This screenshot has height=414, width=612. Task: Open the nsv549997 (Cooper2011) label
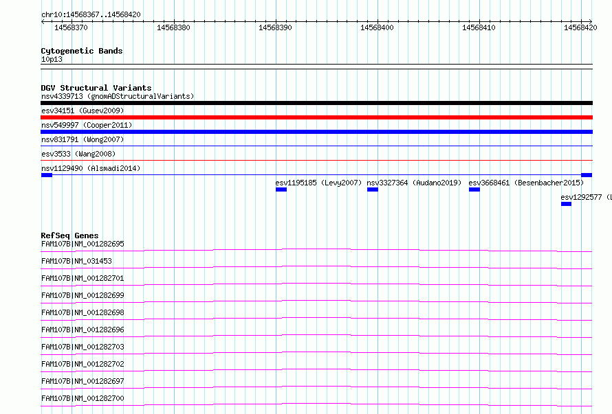point(87,125)
